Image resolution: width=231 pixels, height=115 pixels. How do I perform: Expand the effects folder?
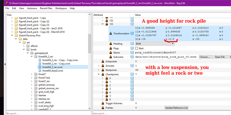coord(24,46)
